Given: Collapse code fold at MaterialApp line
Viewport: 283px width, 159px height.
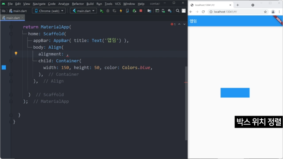Looking at the screenshot, I should pos(11,27).
